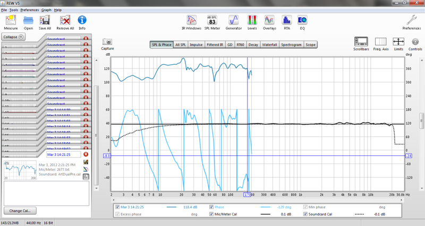Open the RTA analyzer
The height and width of the screenshot is (226, 425).
(287, 22)
